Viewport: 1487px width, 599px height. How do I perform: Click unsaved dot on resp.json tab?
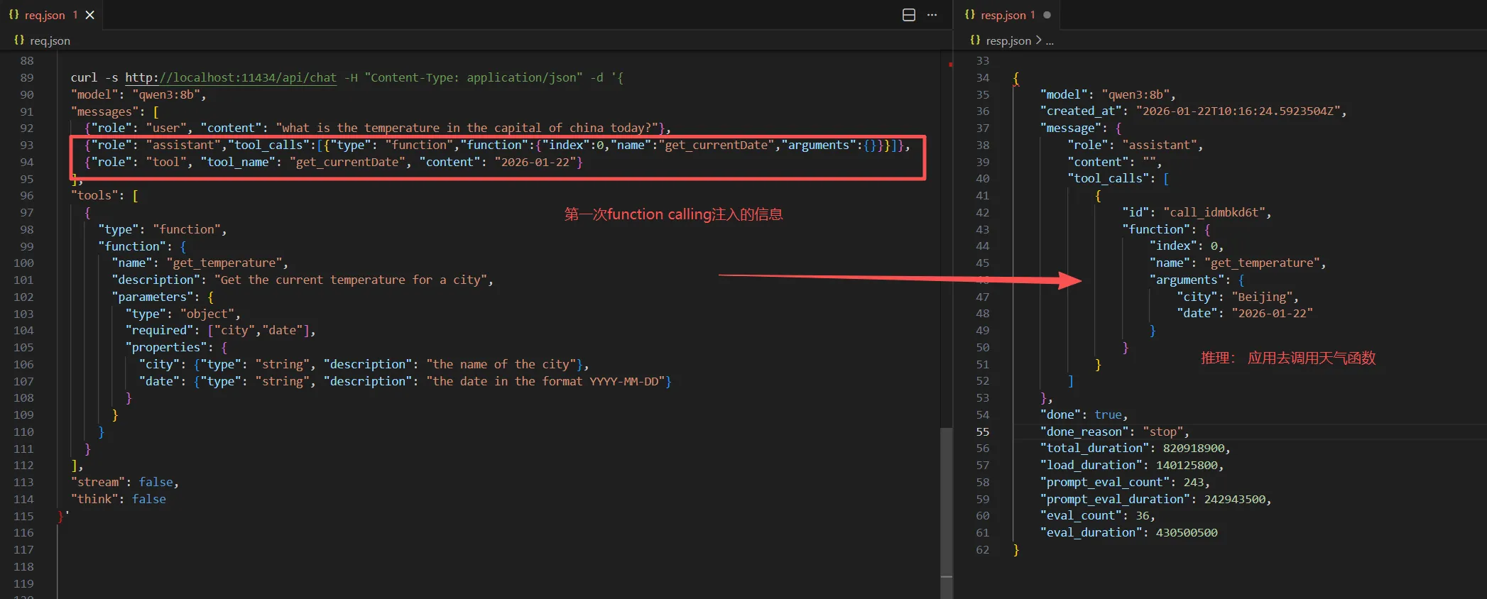(x=1047, y=15)
